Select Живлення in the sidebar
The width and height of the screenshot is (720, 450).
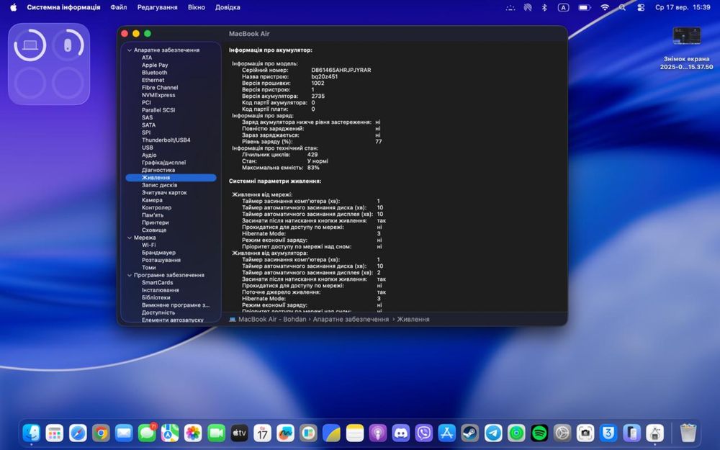tap(171, 178)
